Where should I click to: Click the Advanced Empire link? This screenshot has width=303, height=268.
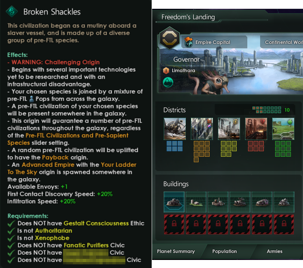click(48, 165)
